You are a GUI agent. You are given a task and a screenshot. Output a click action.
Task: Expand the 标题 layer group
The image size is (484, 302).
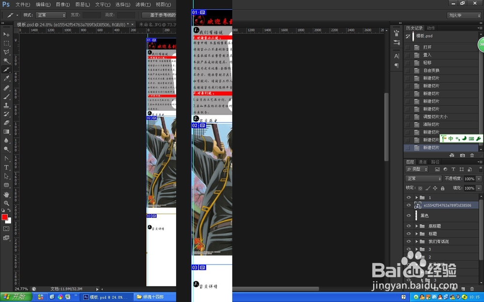(416, 233)
